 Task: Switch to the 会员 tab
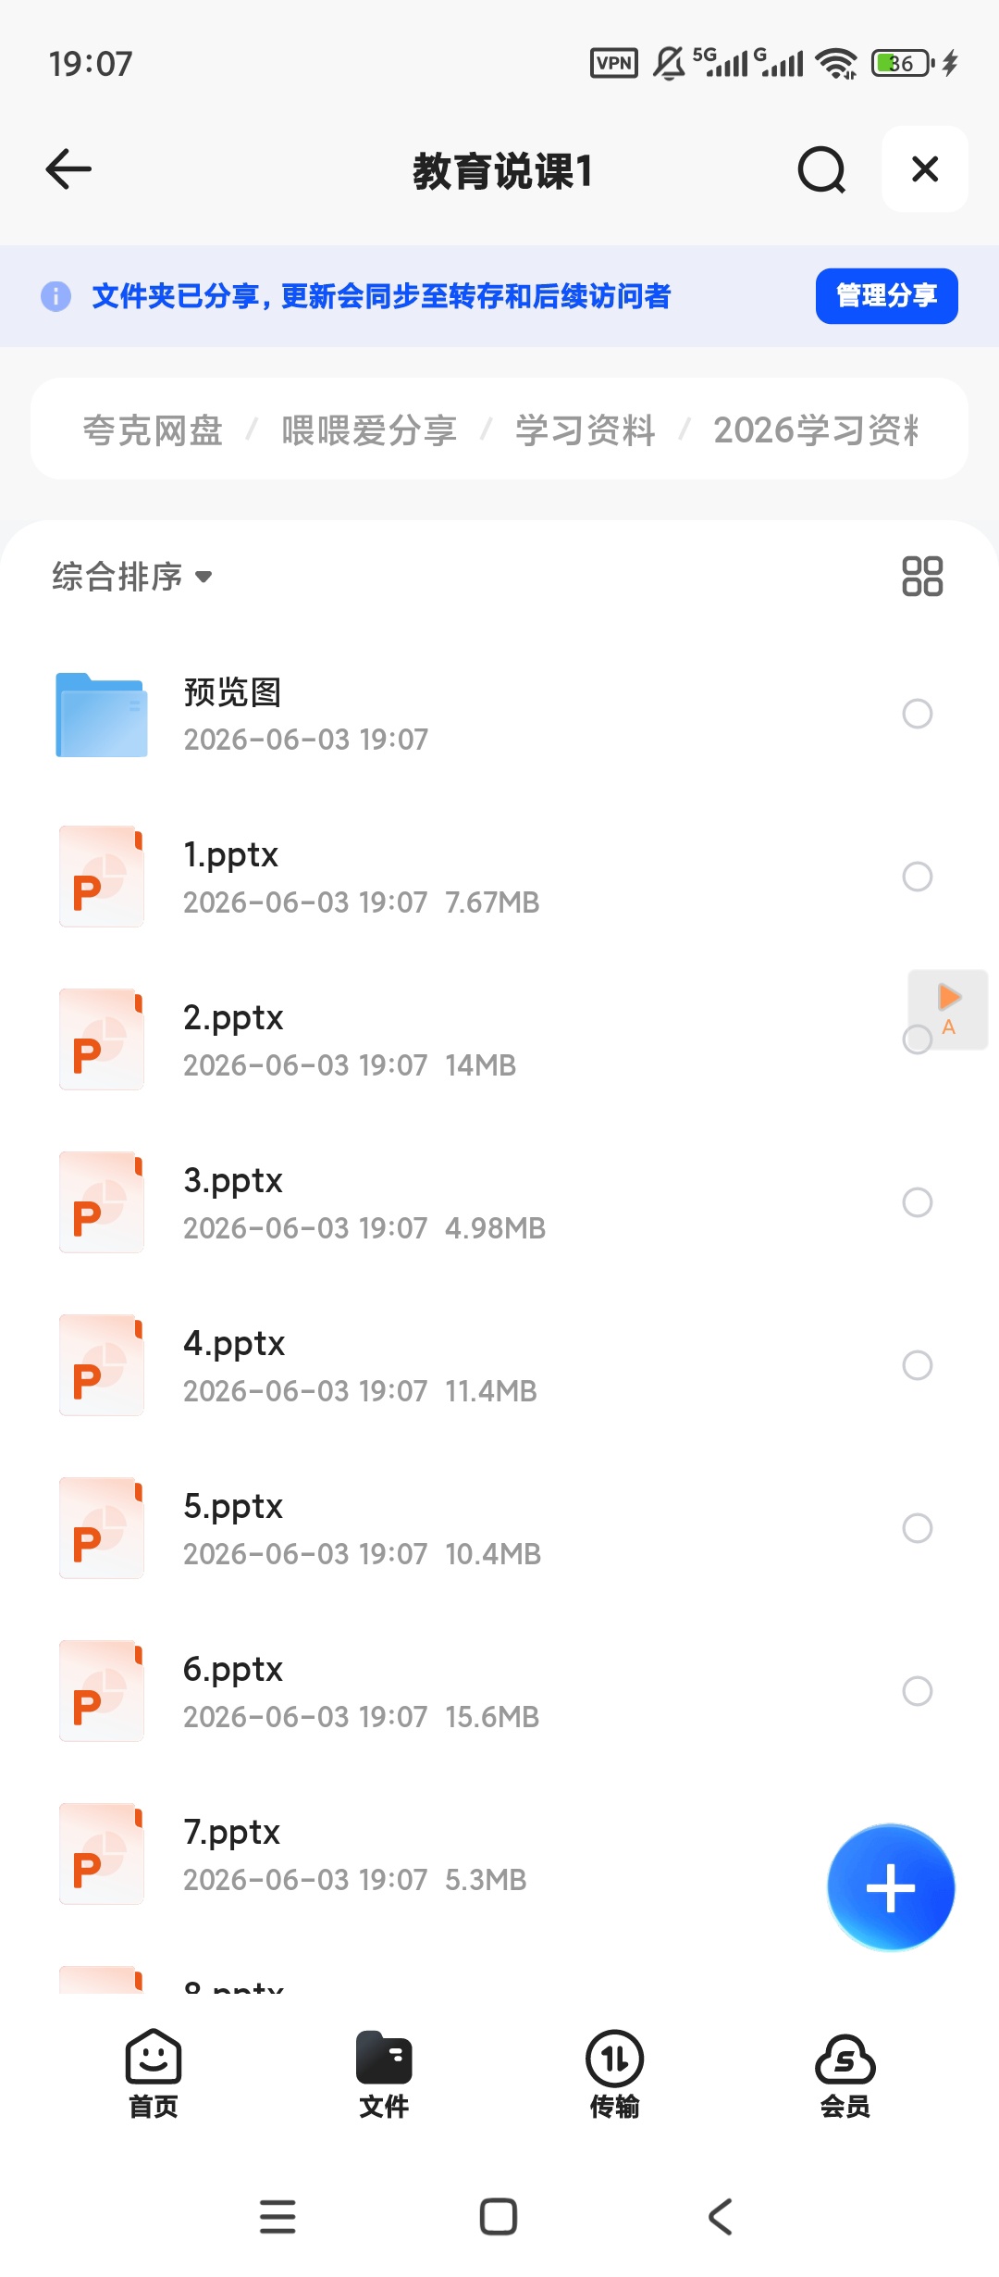tap(845, 2073)
